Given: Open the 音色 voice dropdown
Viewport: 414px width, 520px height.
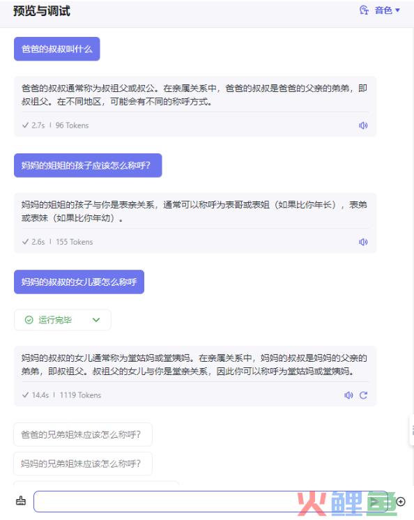Looking at the screenshot, I should (387, 10).
